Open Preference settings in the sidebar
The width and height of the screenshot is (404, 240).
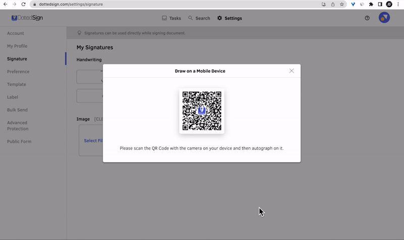(x=18, y=72)
